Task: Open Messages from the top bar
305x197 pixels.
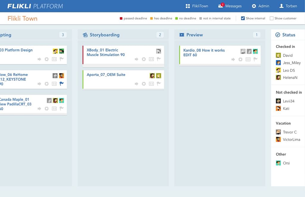Action: (x=230, y=6)
